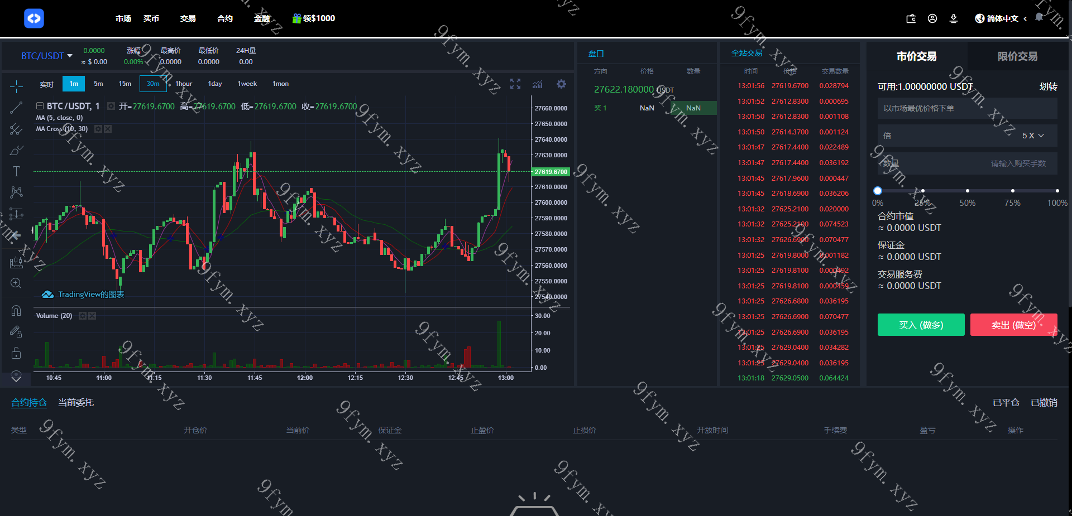Select the 1m timeframe
This screenshot has width=1072, height=516.
(x=74, y=84)
